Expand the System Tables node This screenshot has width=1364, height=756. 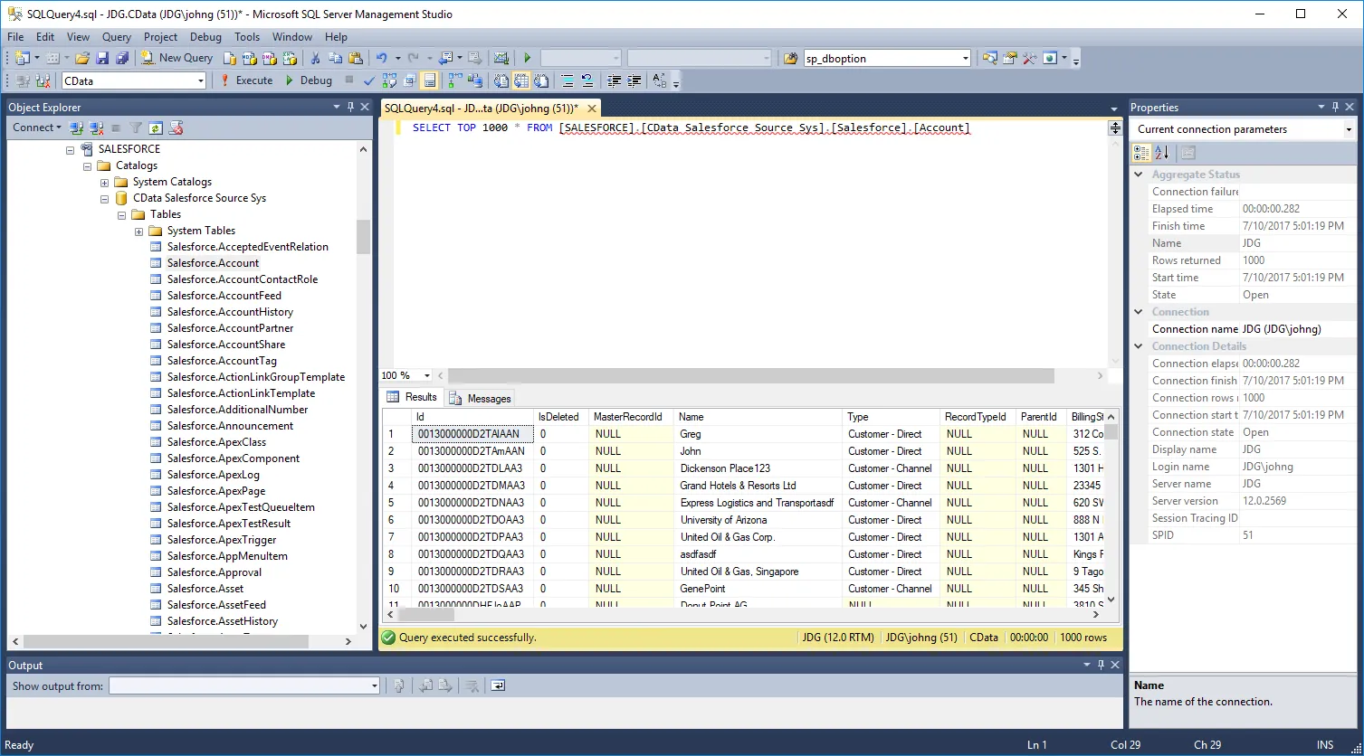coord(137,230)
